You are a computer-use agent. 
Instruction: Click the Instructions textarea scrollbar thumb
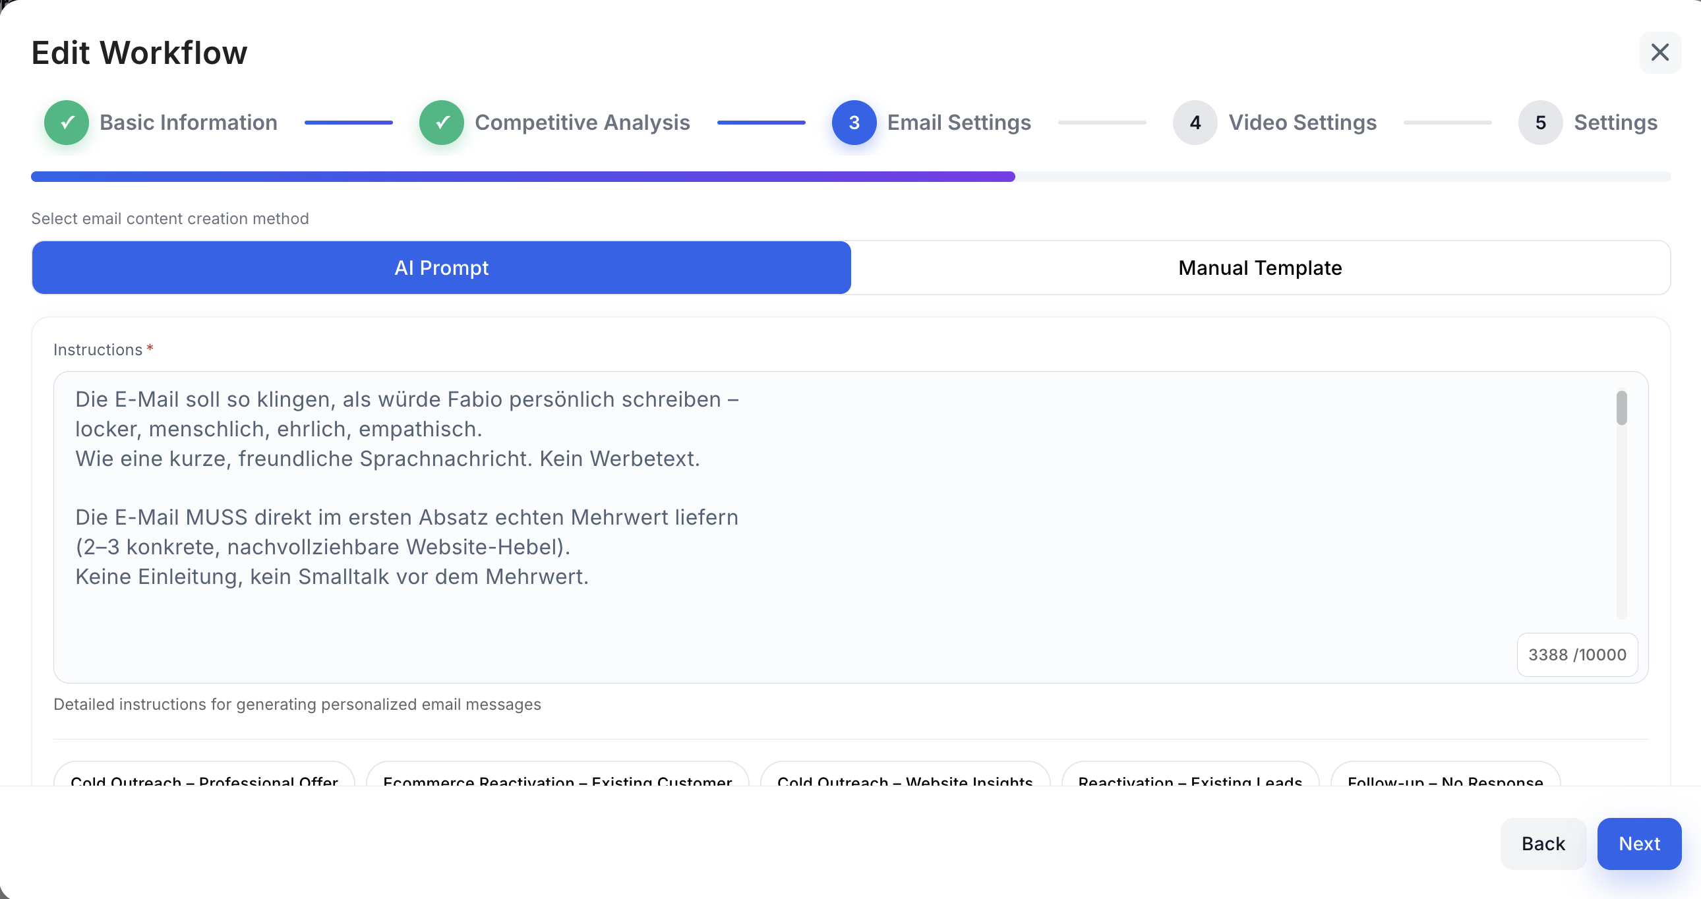(x=1622, y=408)
